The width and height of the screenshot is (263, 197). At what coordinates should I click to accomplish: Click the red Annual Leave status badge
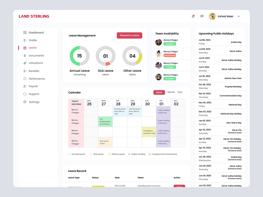click(x=170, y=55)
